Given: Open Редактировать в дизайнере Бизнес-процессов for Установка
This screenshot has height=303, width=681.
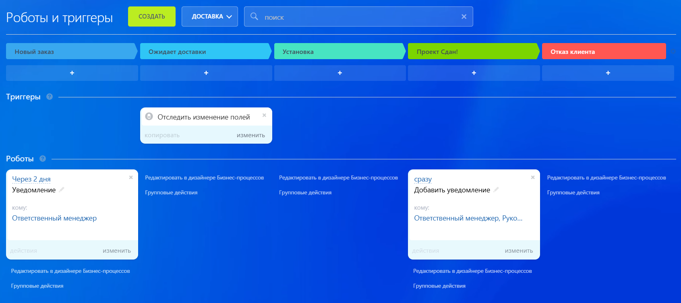Looking at the screenshot, I should pos(339,177).
